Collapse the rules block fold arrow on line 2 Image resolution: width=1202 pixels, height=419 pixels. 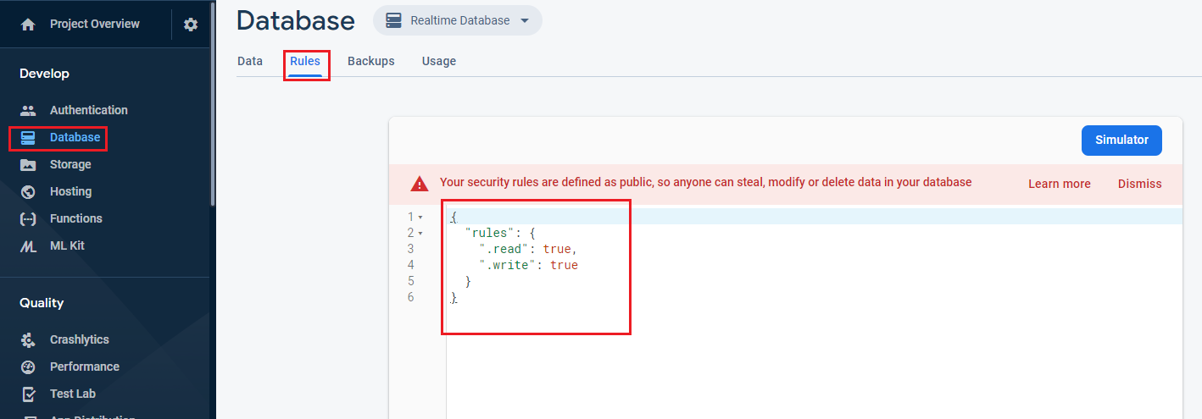pyautogui.click(x=420, y=233)
